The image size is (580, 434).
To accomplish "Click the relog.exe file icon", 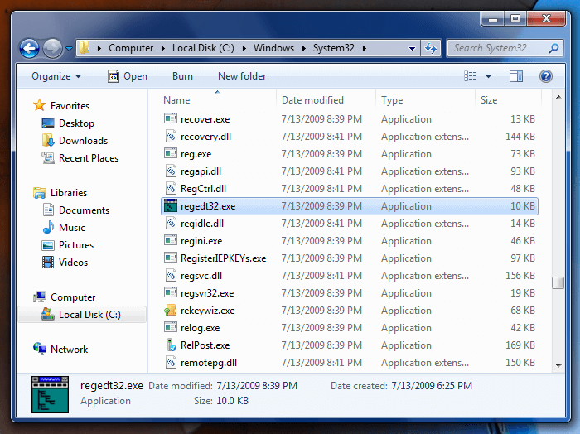I will click(171, 327).
